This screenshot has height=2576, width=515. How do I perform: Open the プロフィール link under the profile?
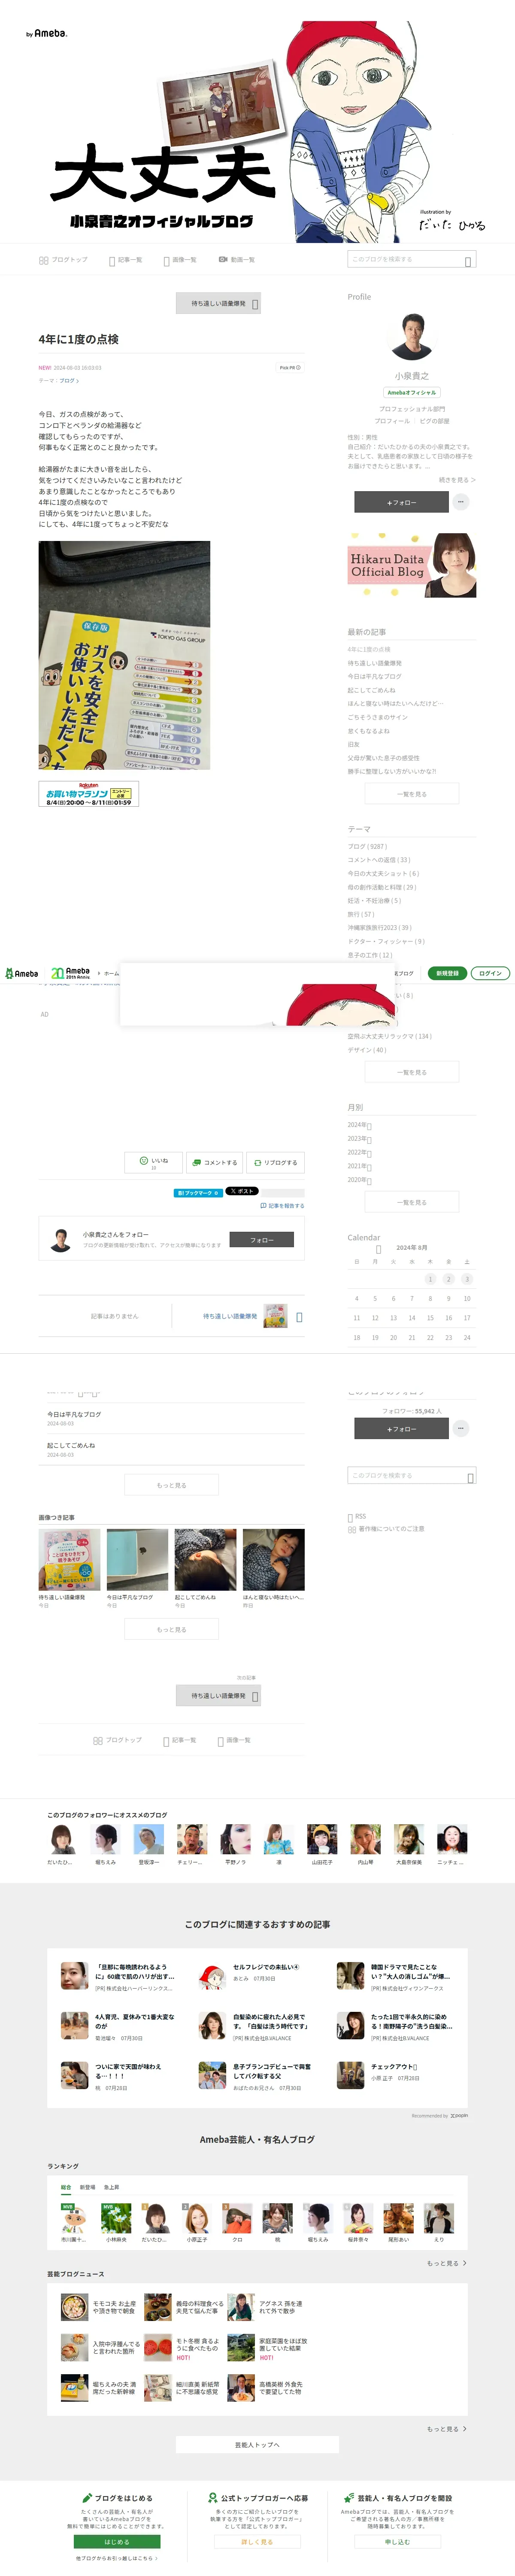(x=392, y=421)
